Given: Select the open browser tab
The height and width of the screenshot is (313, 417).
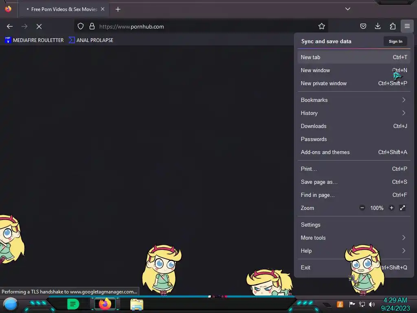Looking at the screenshot, I should coord(64,9).
